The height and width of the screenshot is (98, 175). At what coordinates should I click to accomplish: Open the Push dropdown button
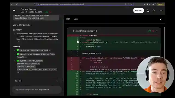pyautogui.click(x=139, y=10)
